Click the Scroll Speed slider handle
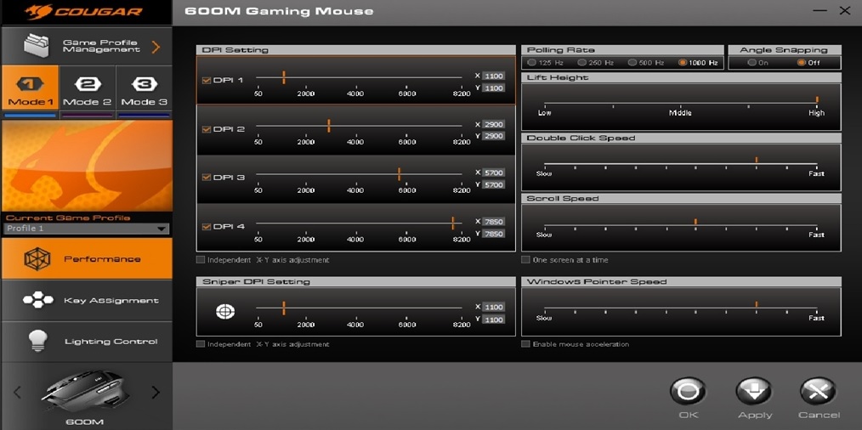This screenshot has height=430, width=862. 695,222
